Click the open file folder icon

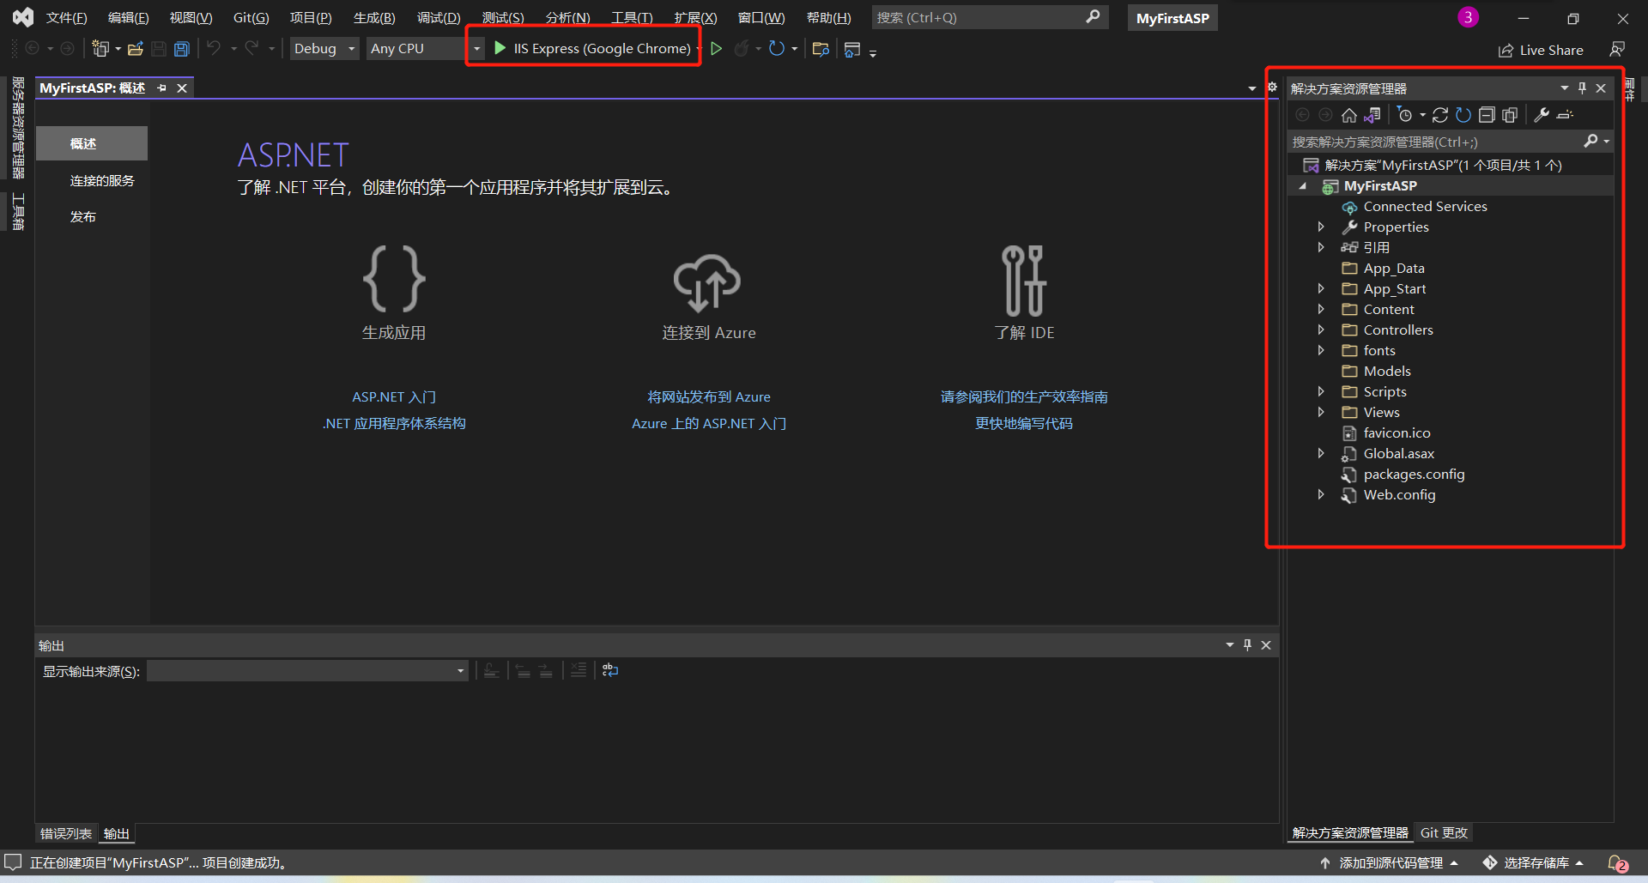point(135,49)
